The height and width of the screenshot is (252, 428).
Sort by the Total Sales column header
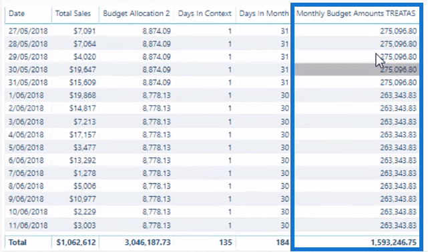click(73, 13)
